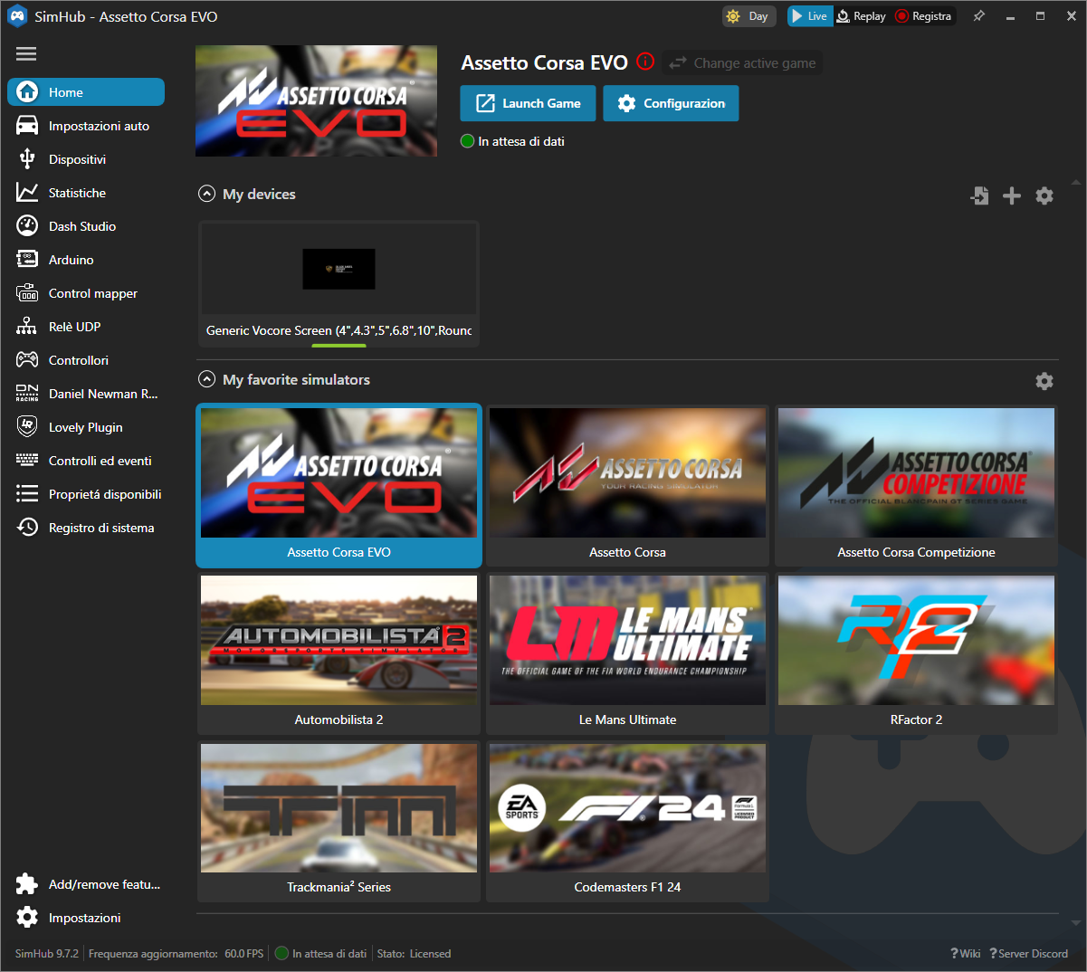Collapse the My devices section
Image resolution: width=1087 pixels, height=972 pixels.
(207, 194)
